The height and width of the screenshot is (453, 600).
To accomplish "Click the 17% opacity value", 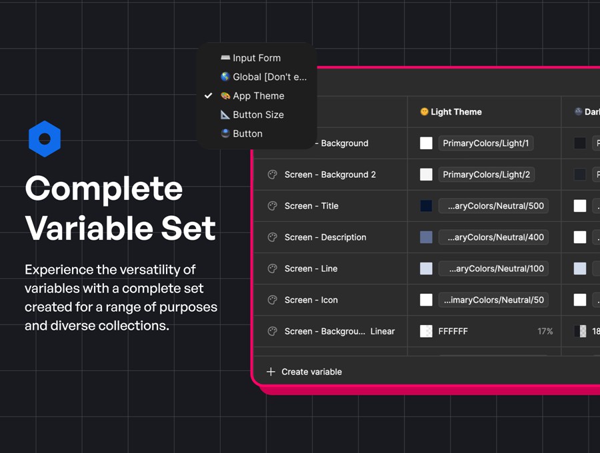I will coord(545,331).
